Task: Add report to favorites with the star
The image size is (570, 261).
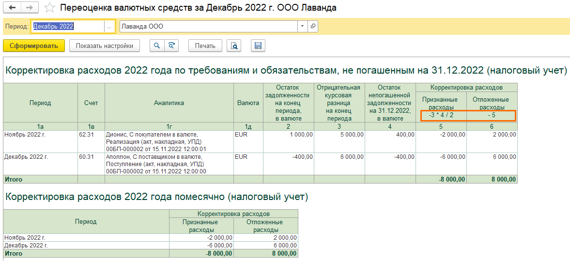Action: [x=49, y=8]
